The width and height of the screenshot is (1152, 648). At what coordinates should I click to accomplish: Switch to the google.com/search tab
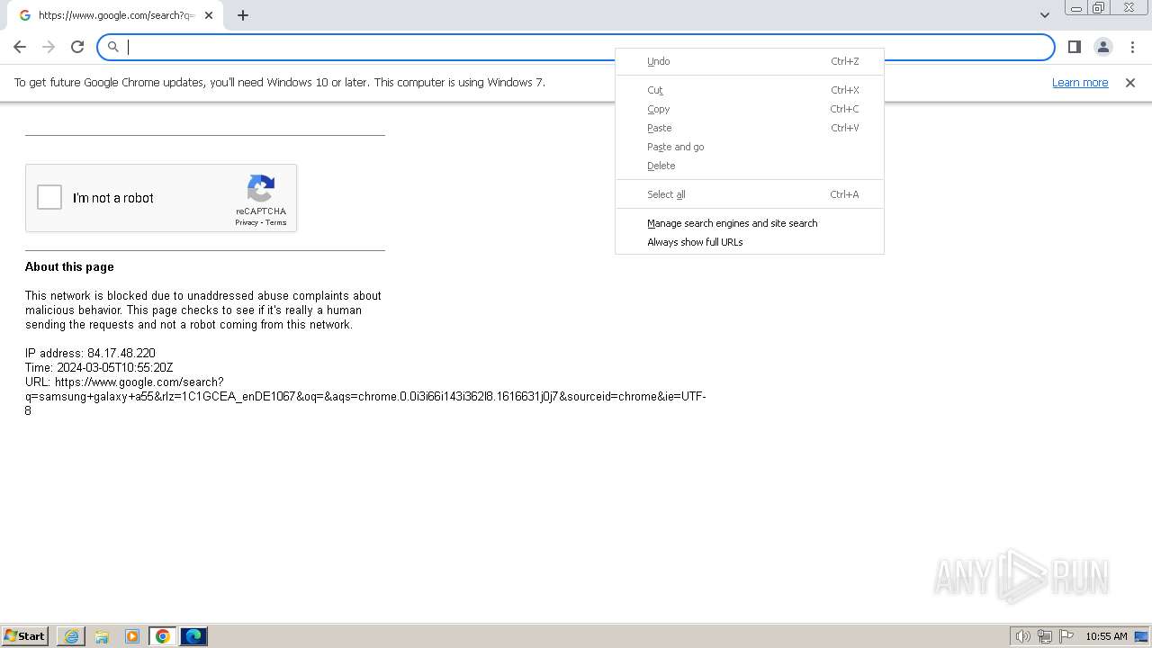pos(115,15)
